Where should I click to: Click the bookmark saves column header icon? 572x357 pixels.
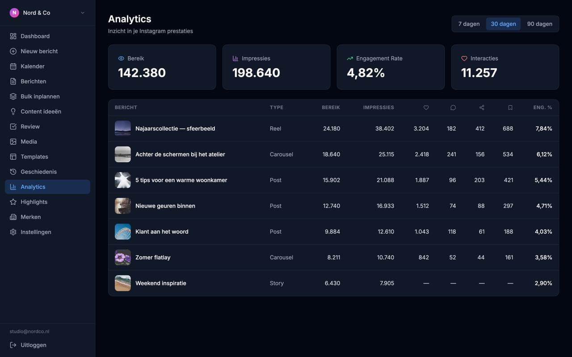click(x=510, y=108)
